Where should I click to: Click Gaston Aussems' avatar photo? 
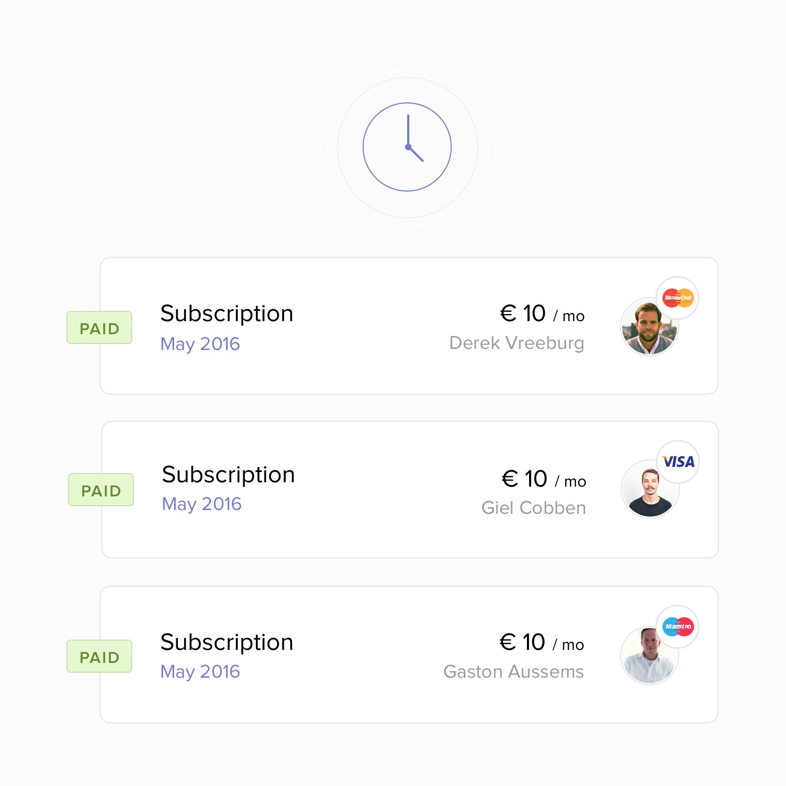pyautogui.click(x=648, y=656)
